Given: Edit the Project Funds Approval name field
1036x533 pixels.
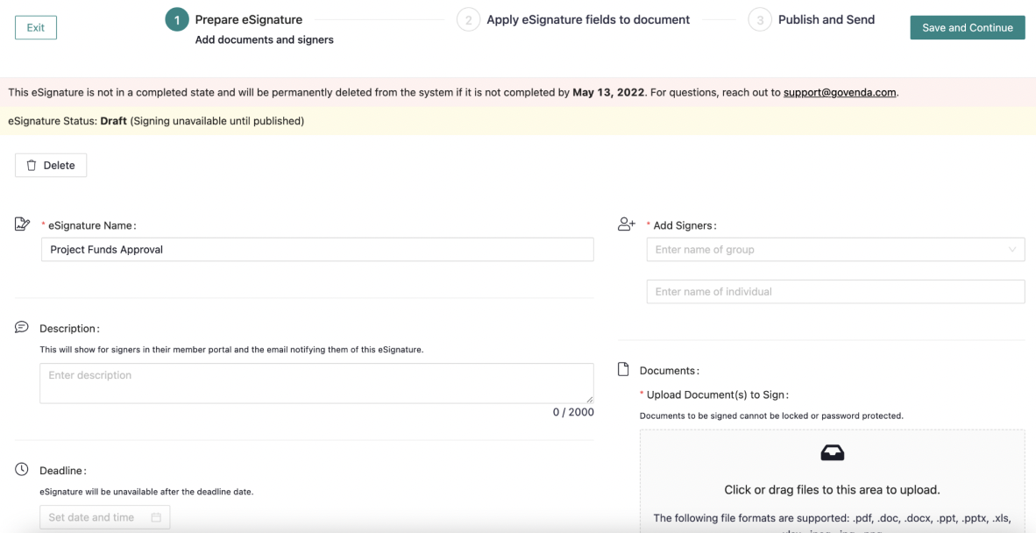Looking at the screenshot, I should pos(317,250).
